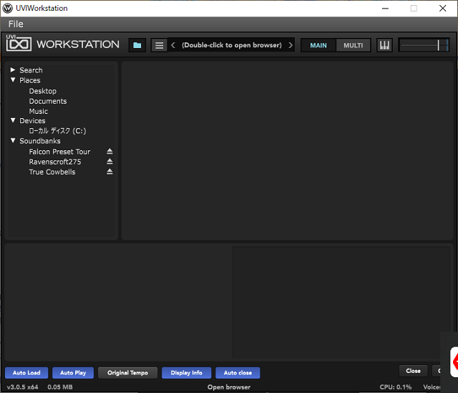Select True Cowbells soundbank

point(52,172)
